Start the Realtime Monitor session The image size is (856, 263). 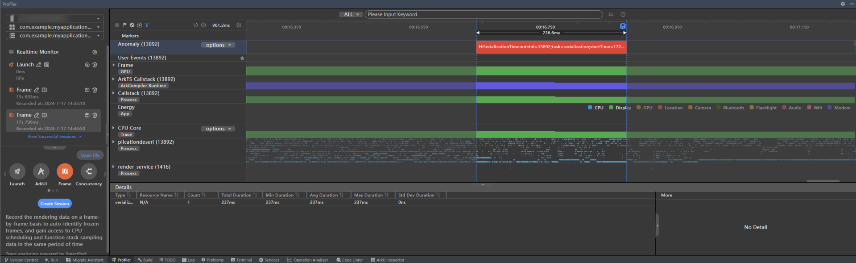[95, 52]
